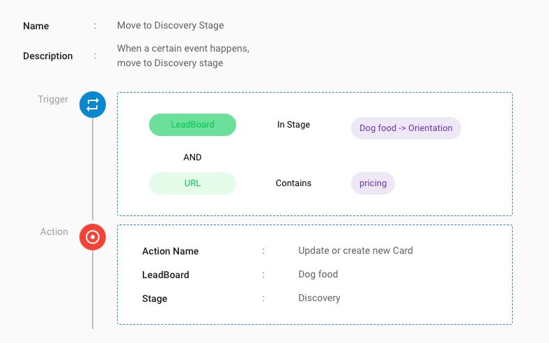
Task: Click the red Action target icon
Action: (92, 237)
